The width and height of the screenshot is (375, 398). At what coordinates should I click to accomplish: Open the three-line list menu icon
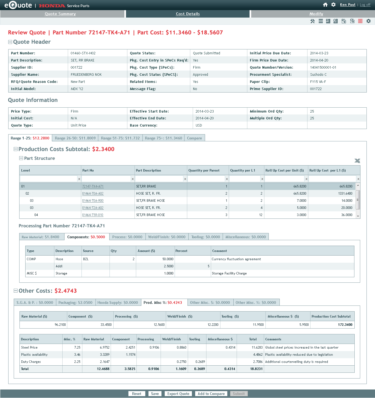click(x=321, y=21)
